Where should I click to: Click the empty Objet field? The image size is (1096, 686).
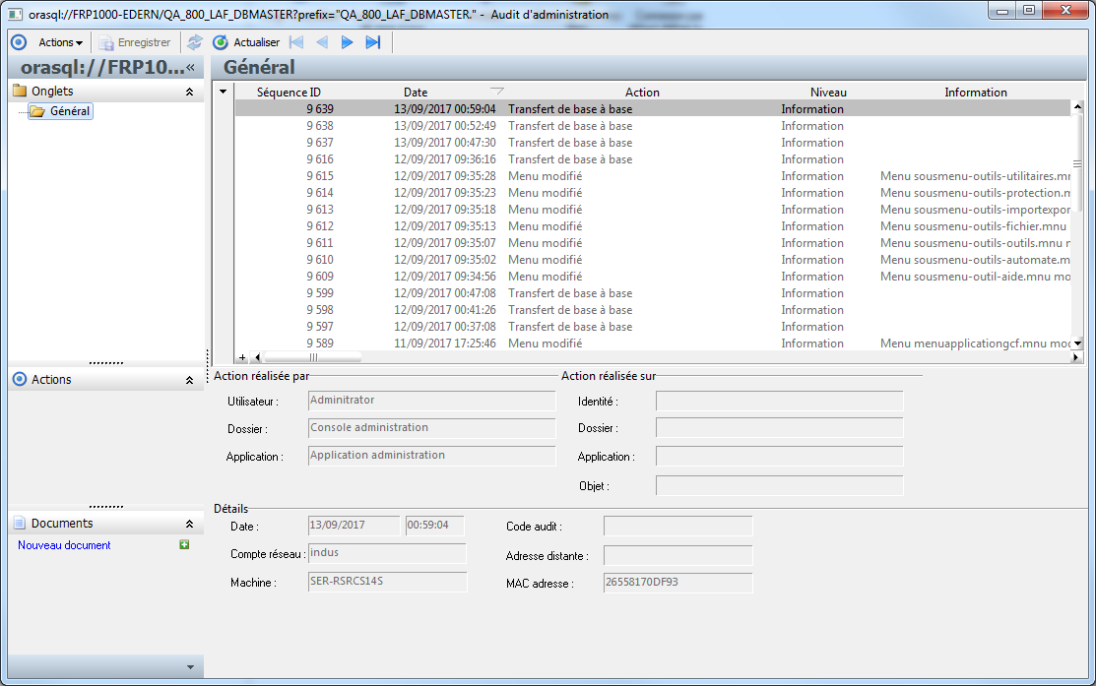[779, 485]
